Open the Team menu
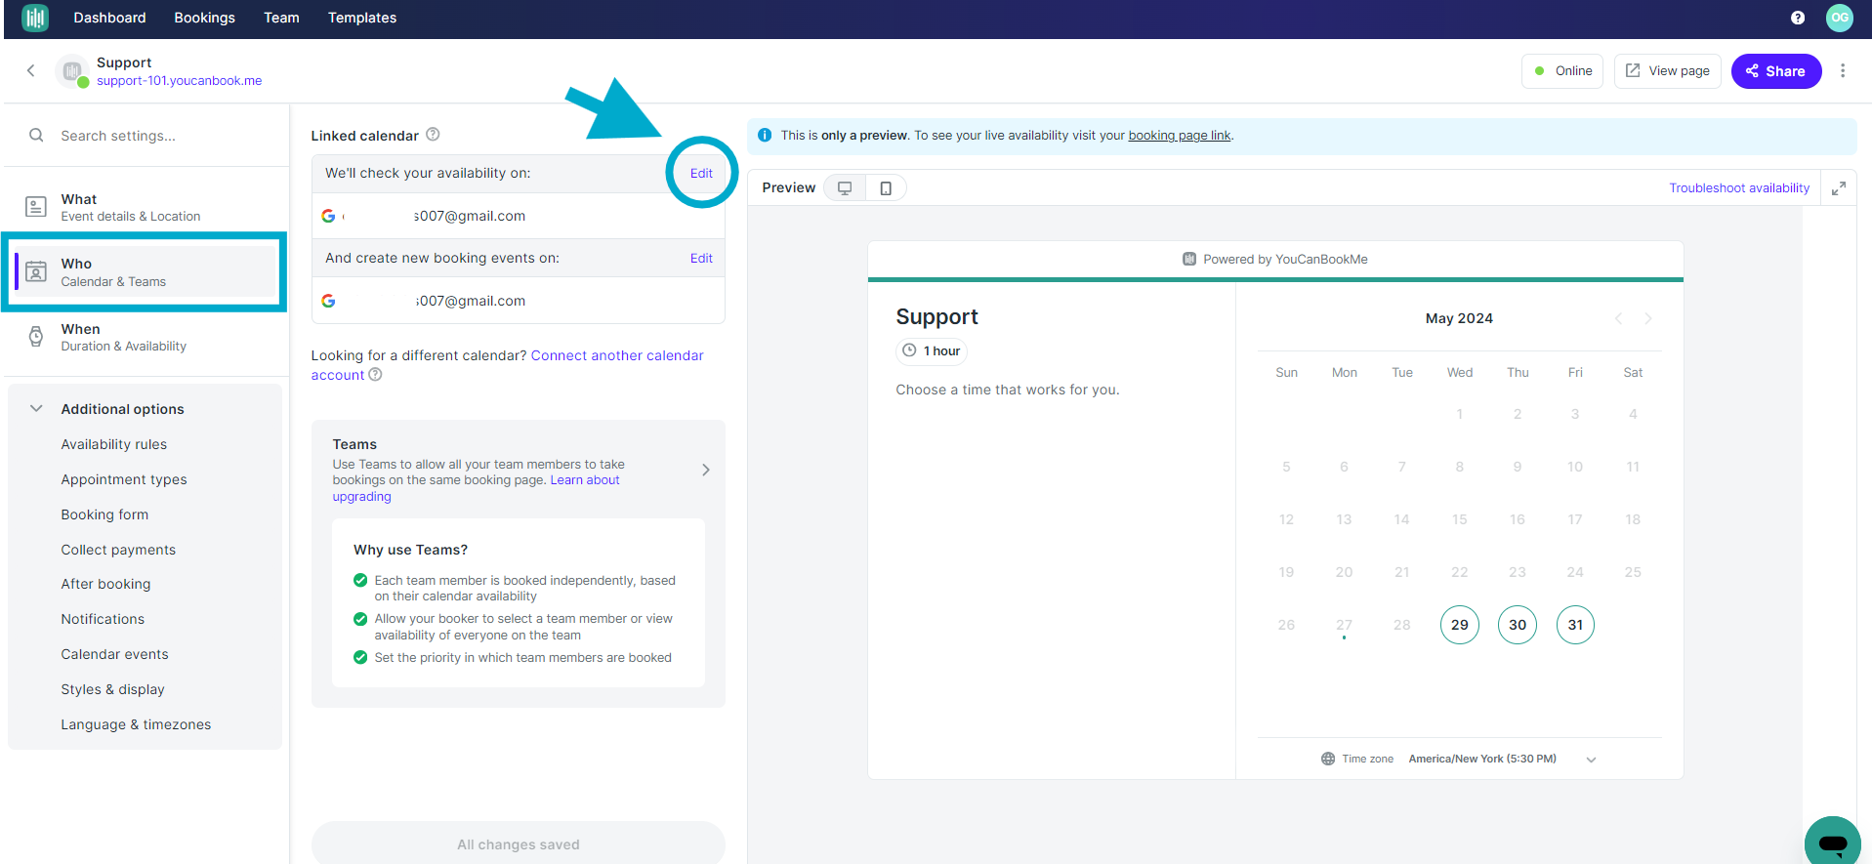This screenshot has width=1872, height=864. (281, 18)
